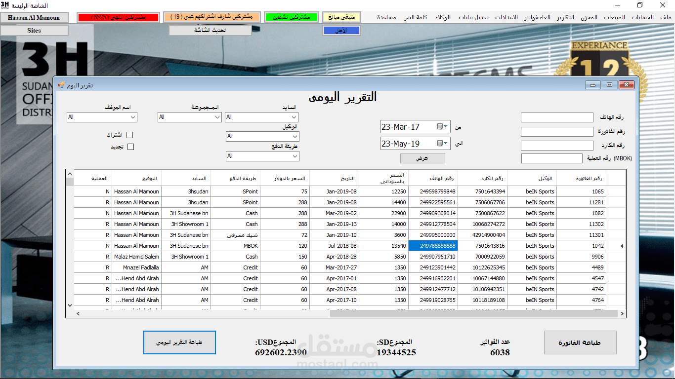Image resolution: width=675 pixels, height=379 pixels.
Task: Select Sudanese price cell 22900
Action: pyautogui.click(x=383, y=213)
